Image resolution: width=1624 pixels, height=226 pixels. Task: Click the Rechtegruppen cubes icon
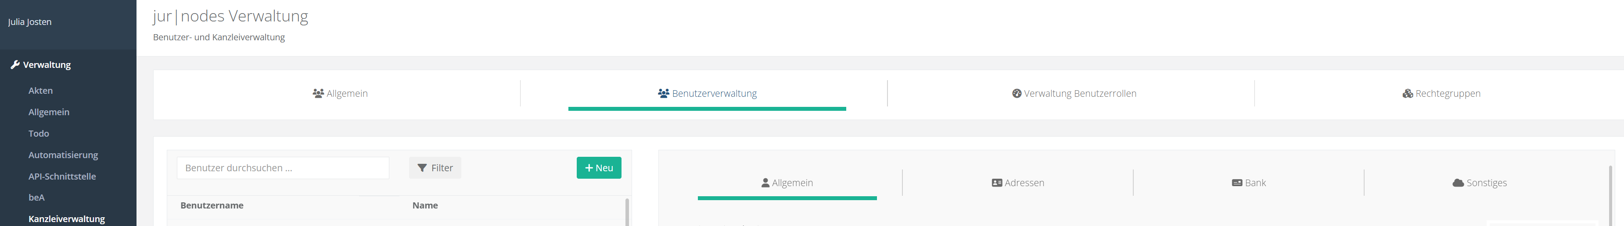pyautogui.click(x=1407, y=93)
